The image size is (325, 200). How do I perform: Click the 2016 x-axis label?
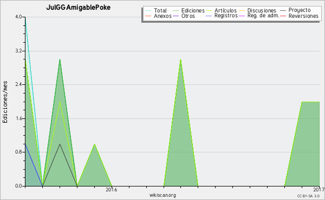click(112, 189)
